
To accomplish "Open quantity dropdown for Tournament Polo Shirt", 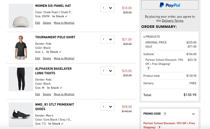I will click(107, 39).
